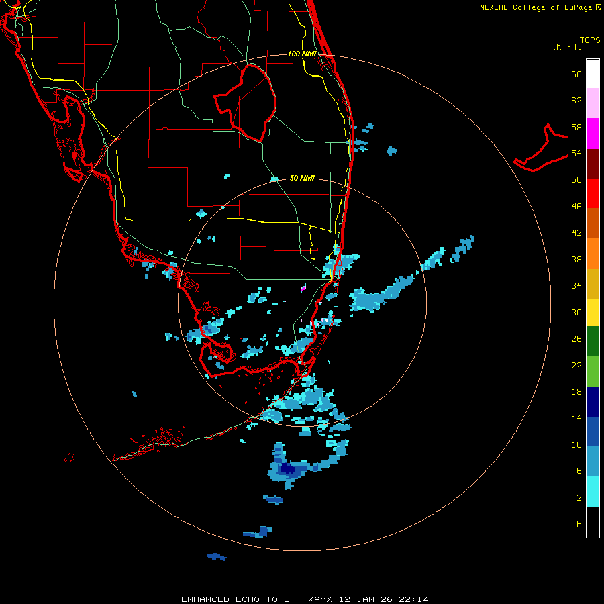Select the light pink legend swatch

tap(593, 103)
